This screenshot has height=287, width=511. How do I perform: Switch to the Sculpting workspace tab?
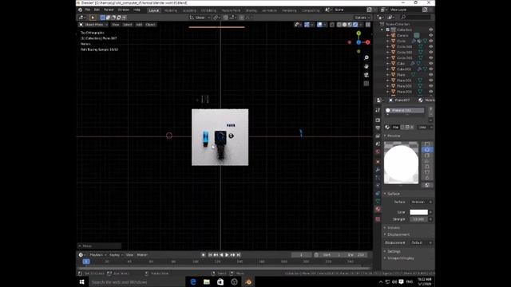189,10
